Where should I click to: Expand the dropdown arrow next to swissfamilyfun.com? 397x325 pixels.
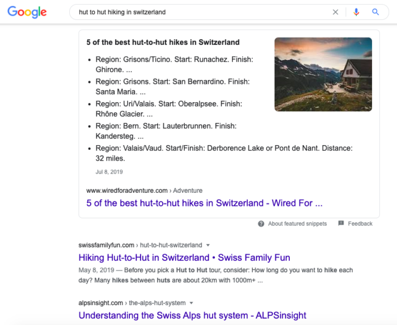(208, 246)
